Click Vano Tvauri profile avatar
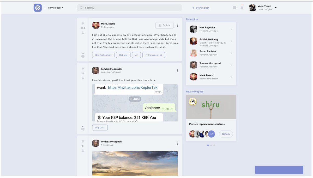Image resolution: width=313 pixels, height=178 pixels. point(252,8)
